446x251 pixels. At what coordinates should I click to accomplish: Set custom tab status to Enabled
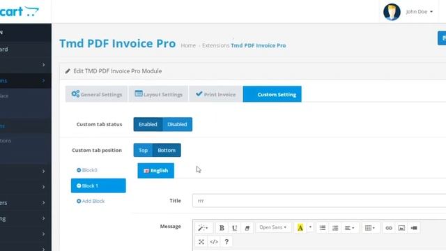coord(148,124)
